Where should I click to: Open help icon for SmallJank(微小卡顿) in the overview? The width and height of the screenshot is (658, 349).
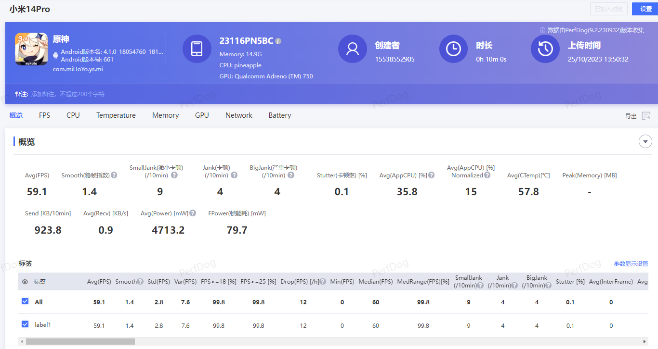point(174,175)
